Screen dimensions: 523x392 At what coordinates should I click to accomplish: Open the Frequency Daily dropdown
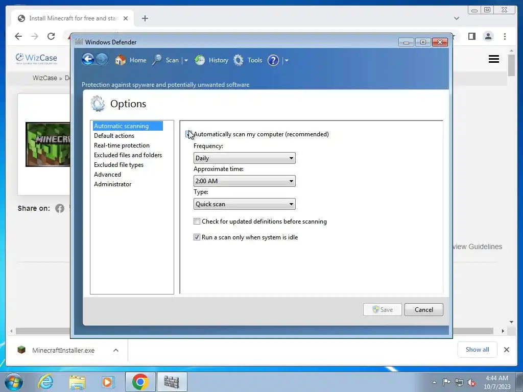click(x=245, y=158)
